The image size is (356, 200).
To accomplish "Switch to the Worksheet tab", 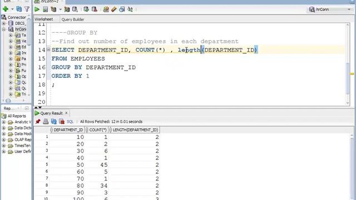I will (x=43, y=19).
